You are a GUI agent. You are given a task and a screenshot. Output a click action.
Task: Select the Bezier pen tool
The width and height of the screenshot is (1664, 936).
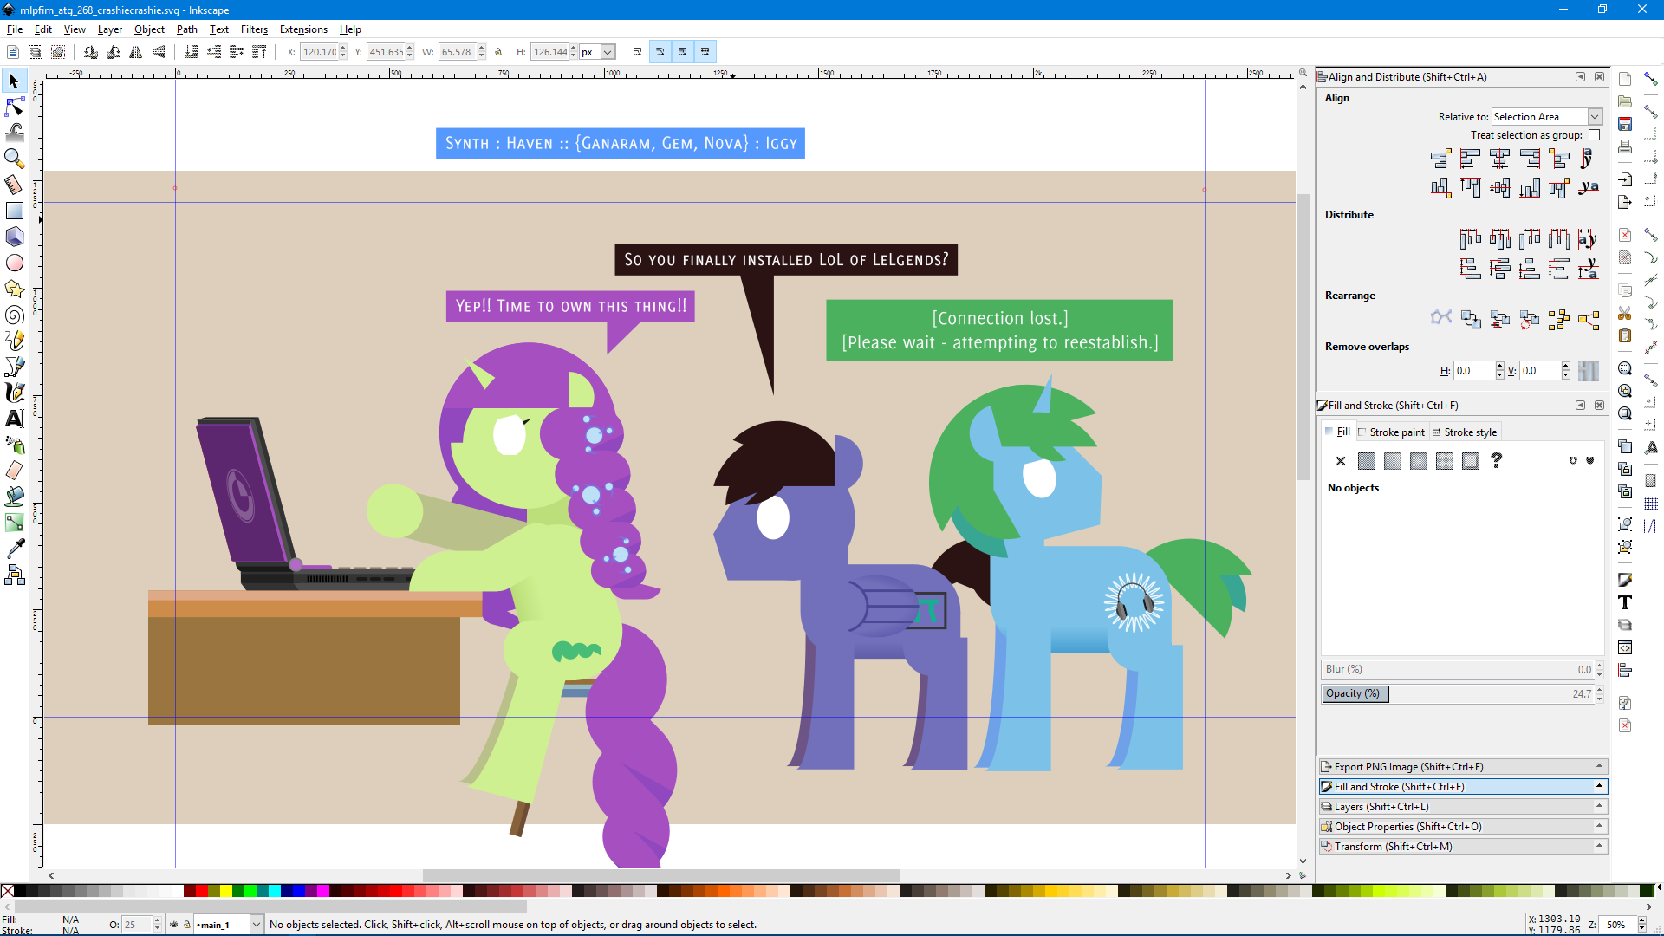coord(14,367)
